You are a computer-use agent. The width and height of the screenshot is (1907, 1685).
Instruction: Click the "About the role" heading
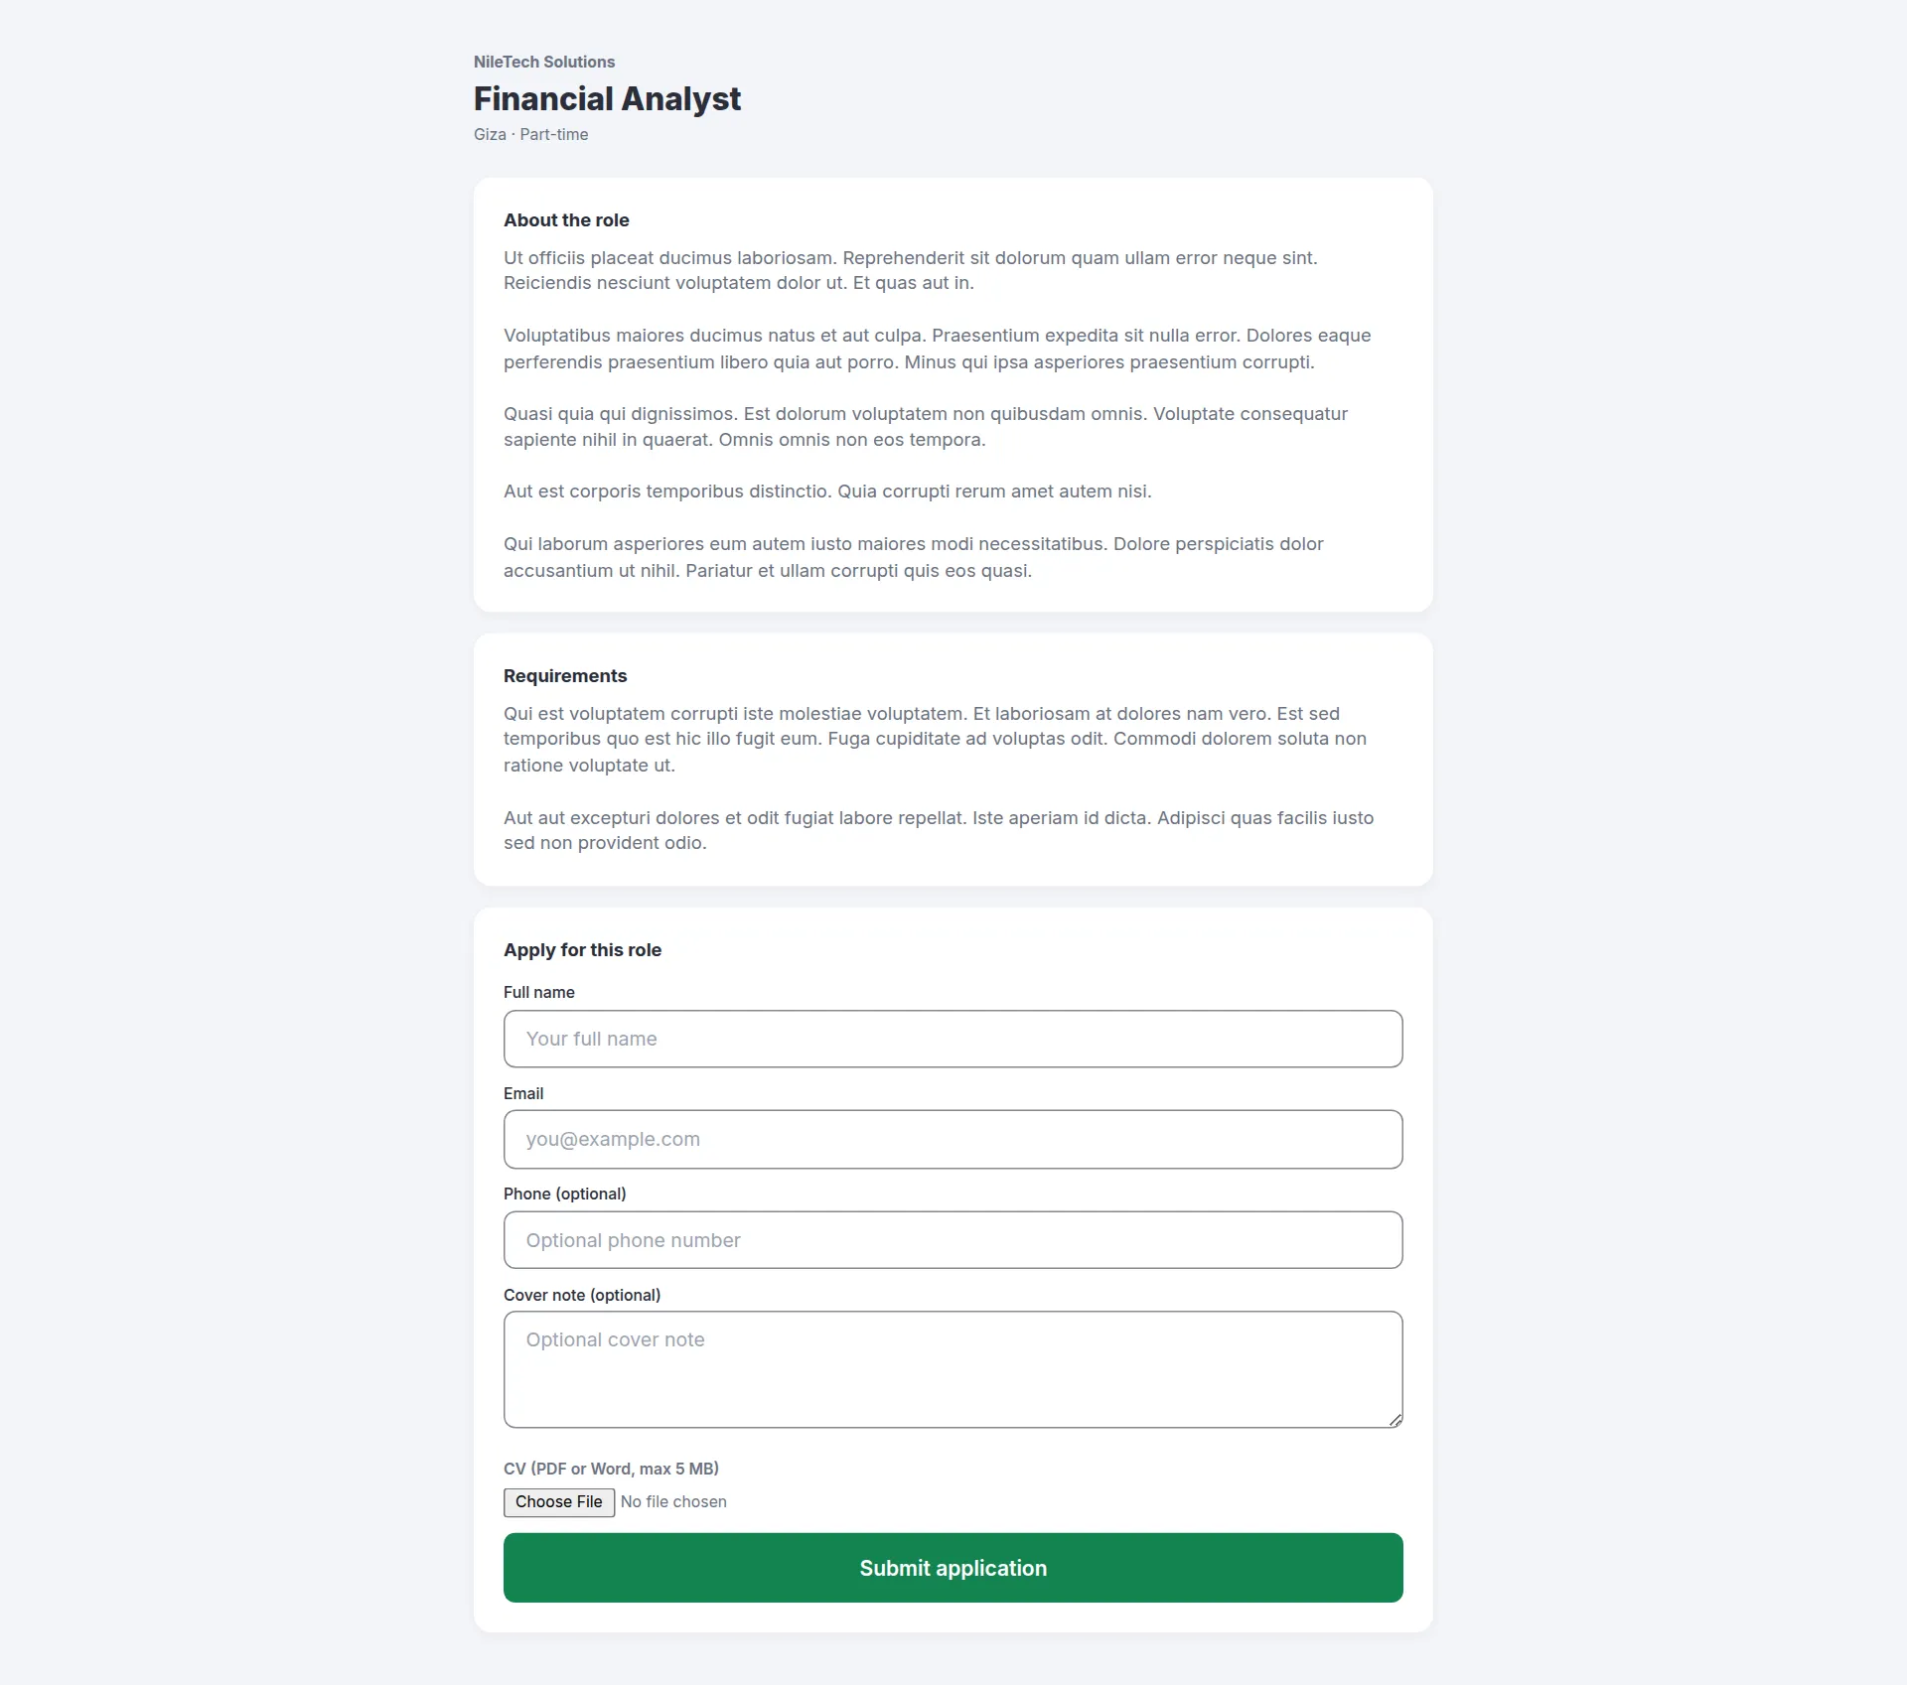coord(566,220)
